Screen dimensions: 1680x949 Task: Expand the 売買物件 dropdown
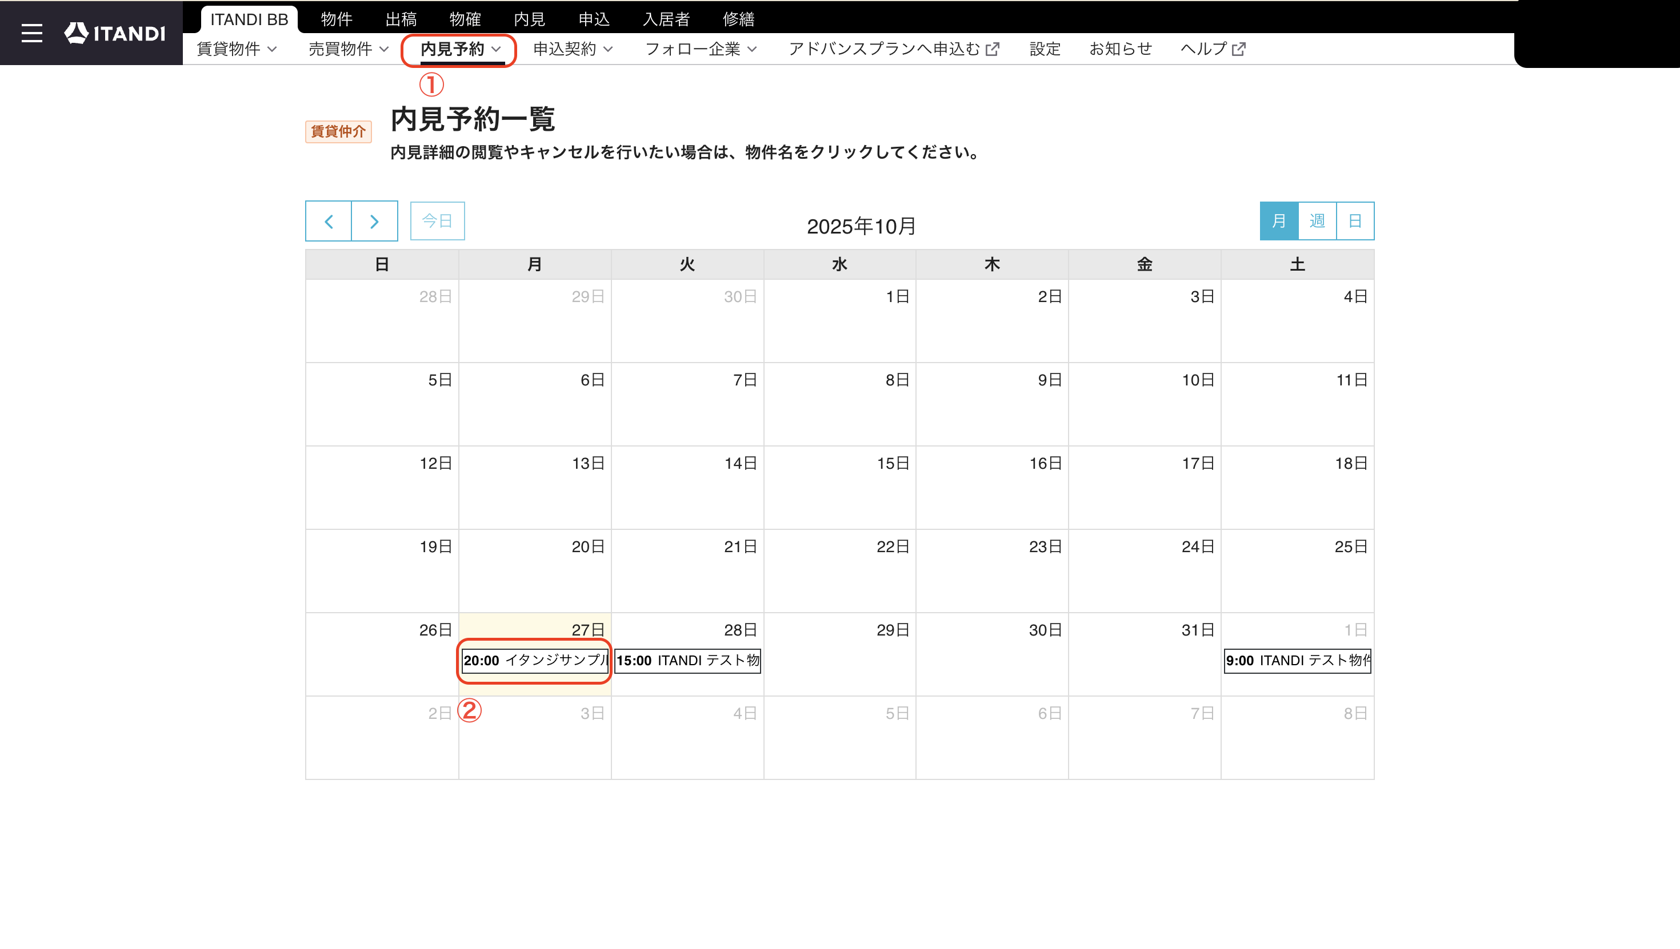349,49
